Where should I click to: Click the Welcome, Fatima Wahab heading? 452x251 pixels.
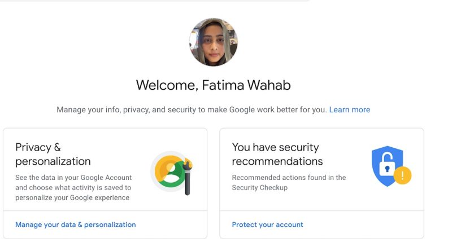pyautogui.click(x=214, y=85)
